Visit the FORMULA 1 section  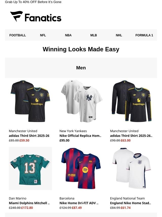coord(144,35)
